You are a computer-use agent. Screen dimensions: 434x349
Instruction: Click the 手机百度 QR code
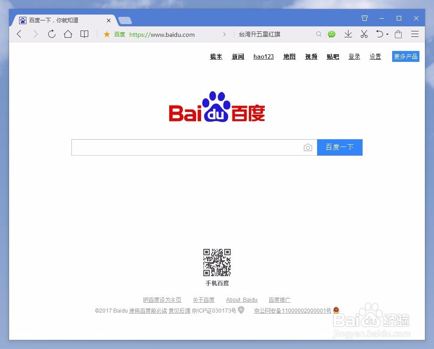[217, 263]
